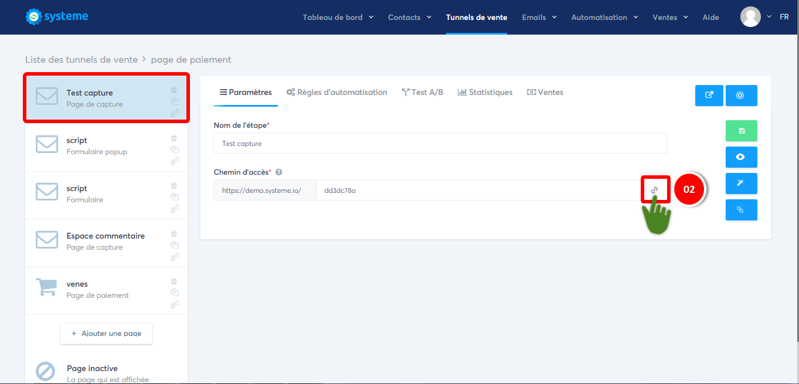
Task: Open the page in a new tab button
Action: [x=709, y=96]
